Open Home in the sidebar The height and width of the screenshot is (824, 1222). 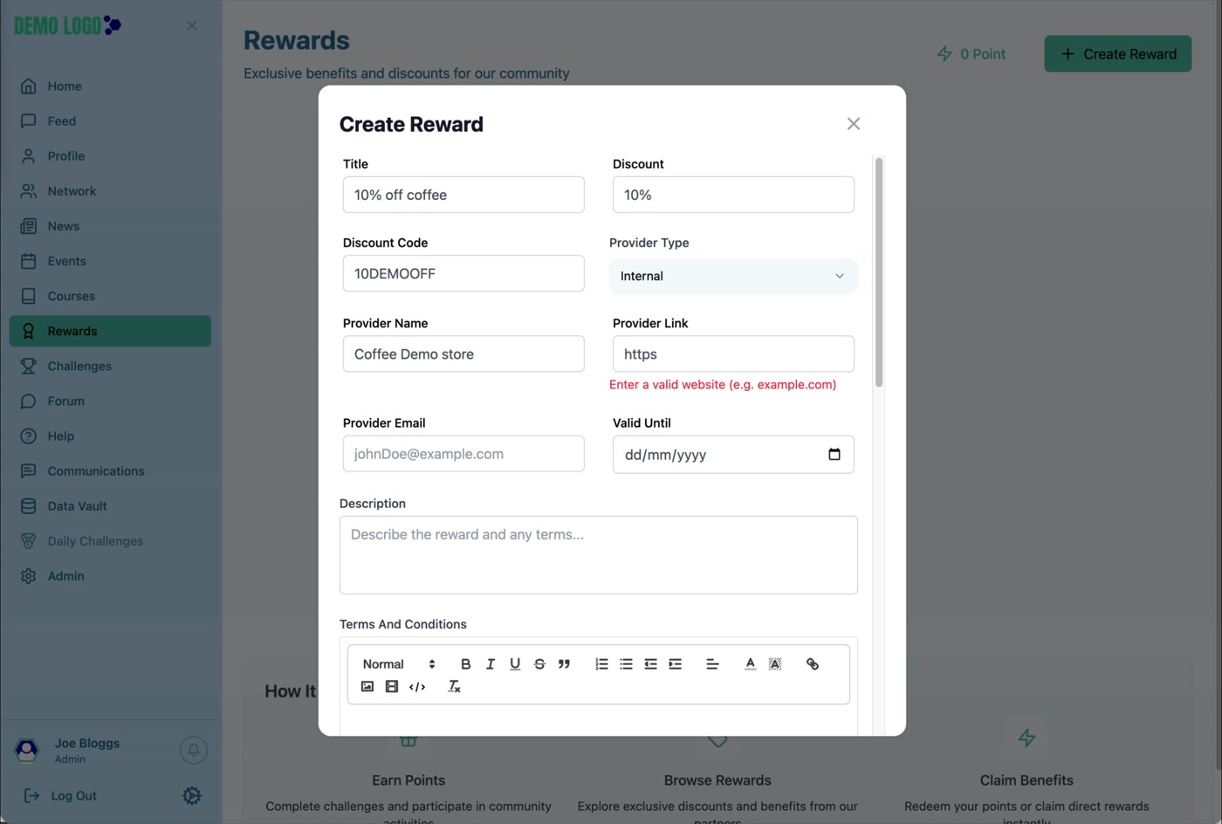click(x=110, y=86)
